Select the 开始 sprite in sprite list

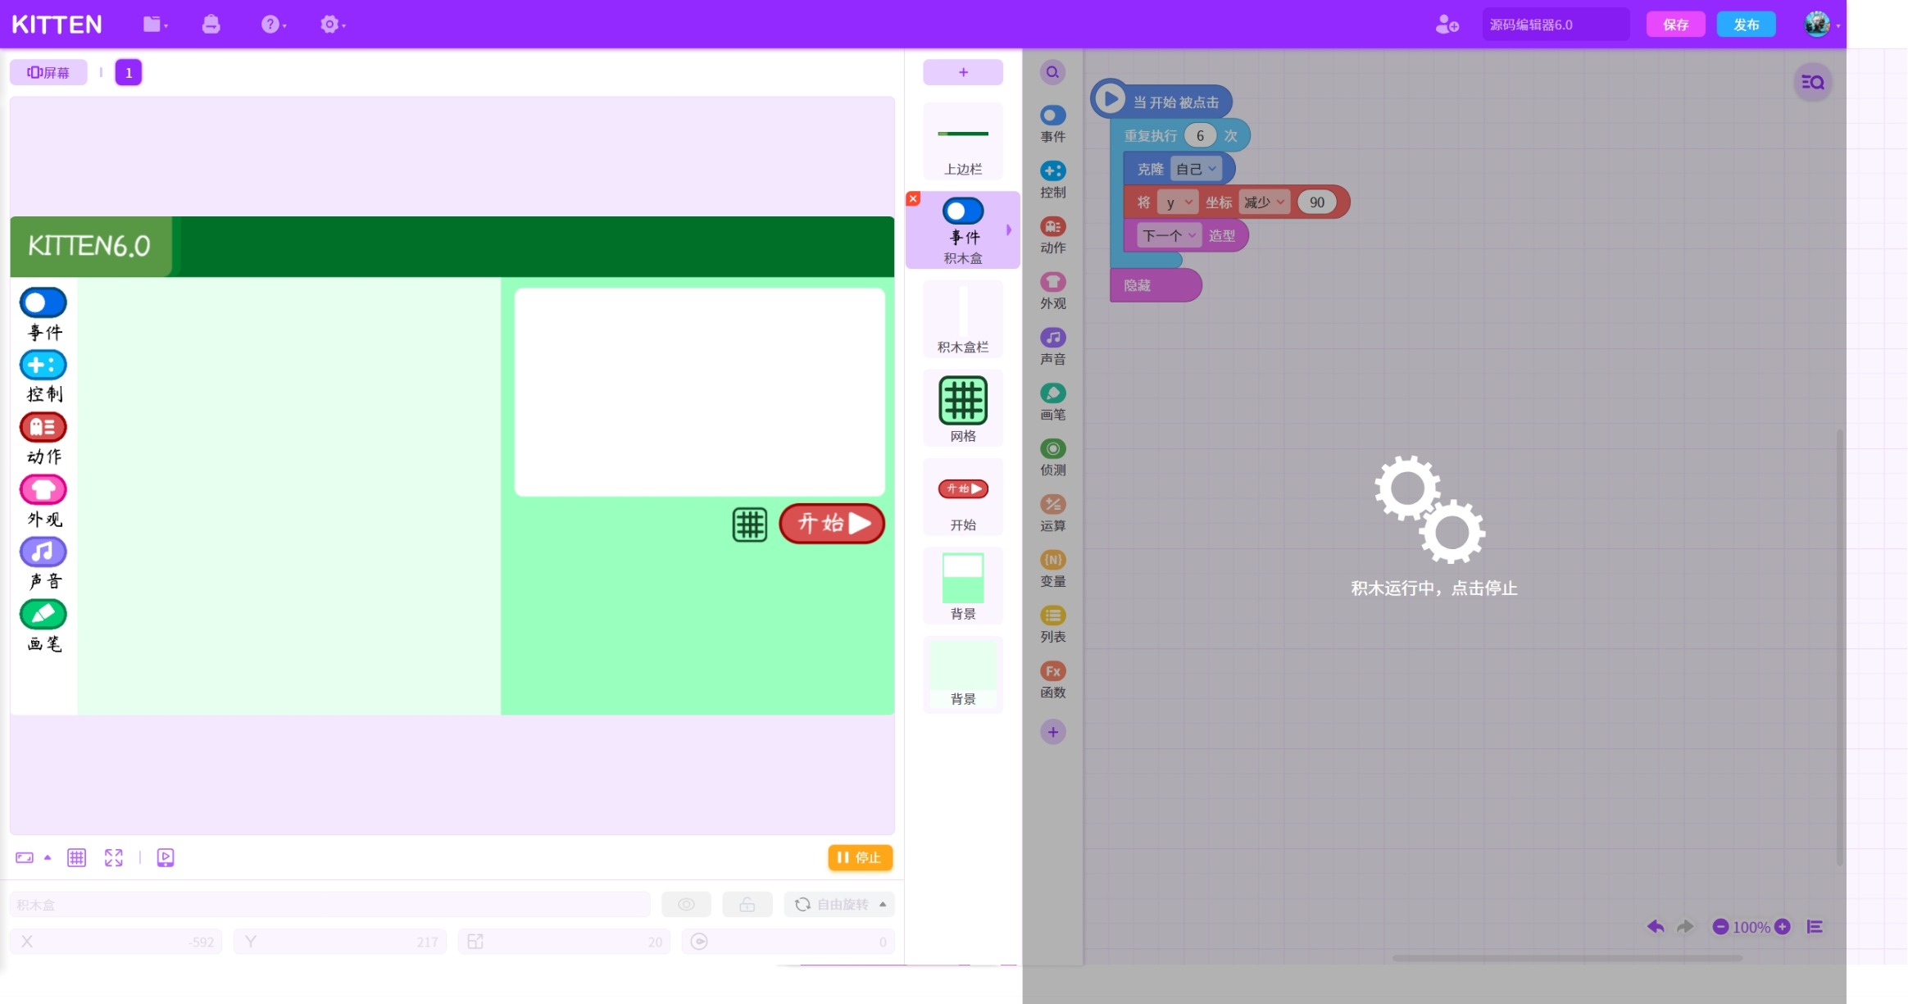[x=963, y=497]
